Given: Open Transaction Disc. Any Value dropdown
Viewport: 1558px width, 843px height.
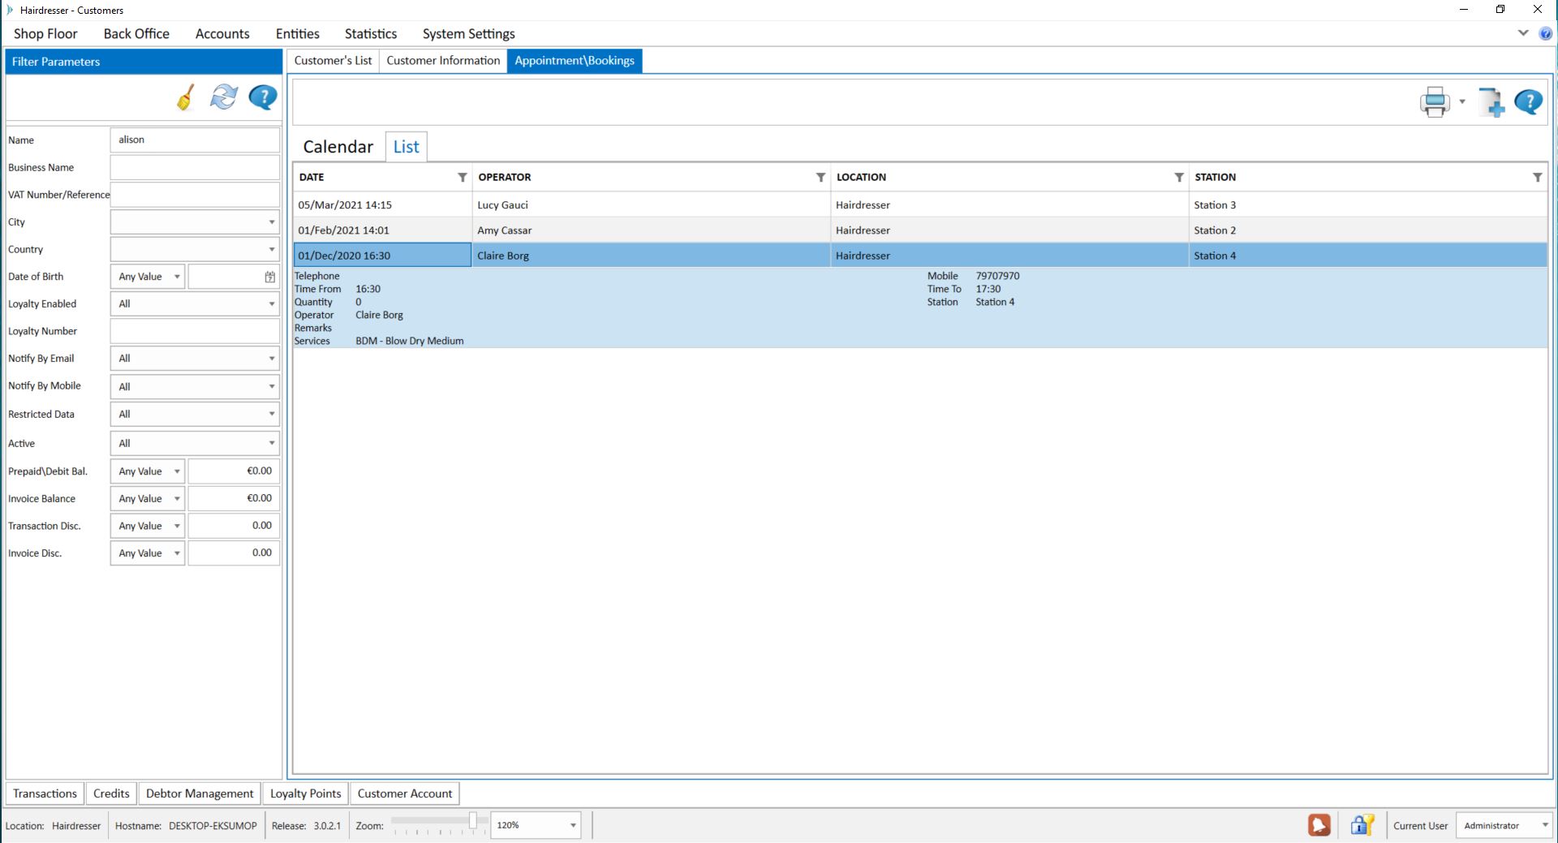Looking at the screenshot, I should click(148, 526).
